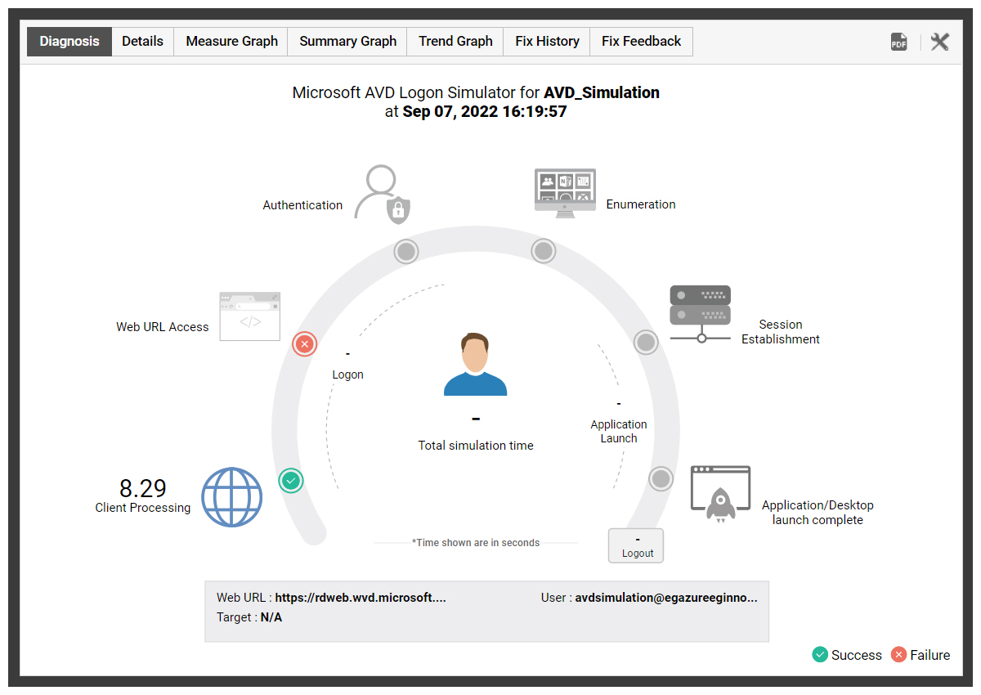The image size is (981, 695).
Task: Export the diagnosis as PDF
Action: (899, 43)
